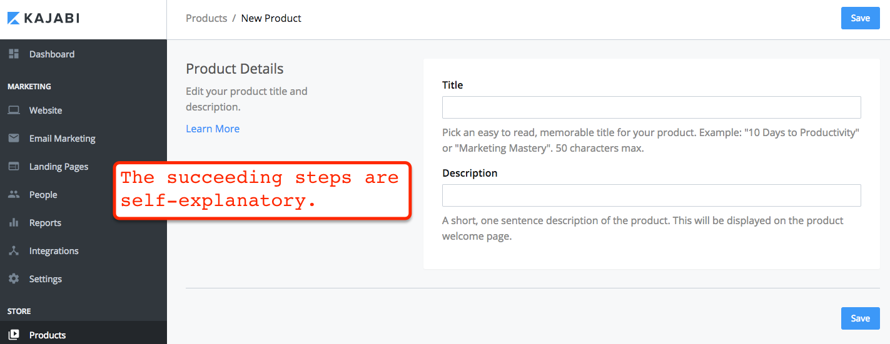Select the Products play icon
The width and height of the screenshot is (890, 344).
pos(14,335)
